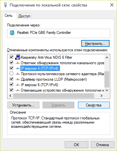Open the Свойства button for the protocol
117x151 pixels.
click(94, 105)
